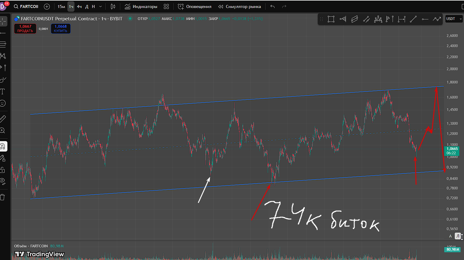Select the patterns drawing tools
The image size is (464, 260).
3,56
